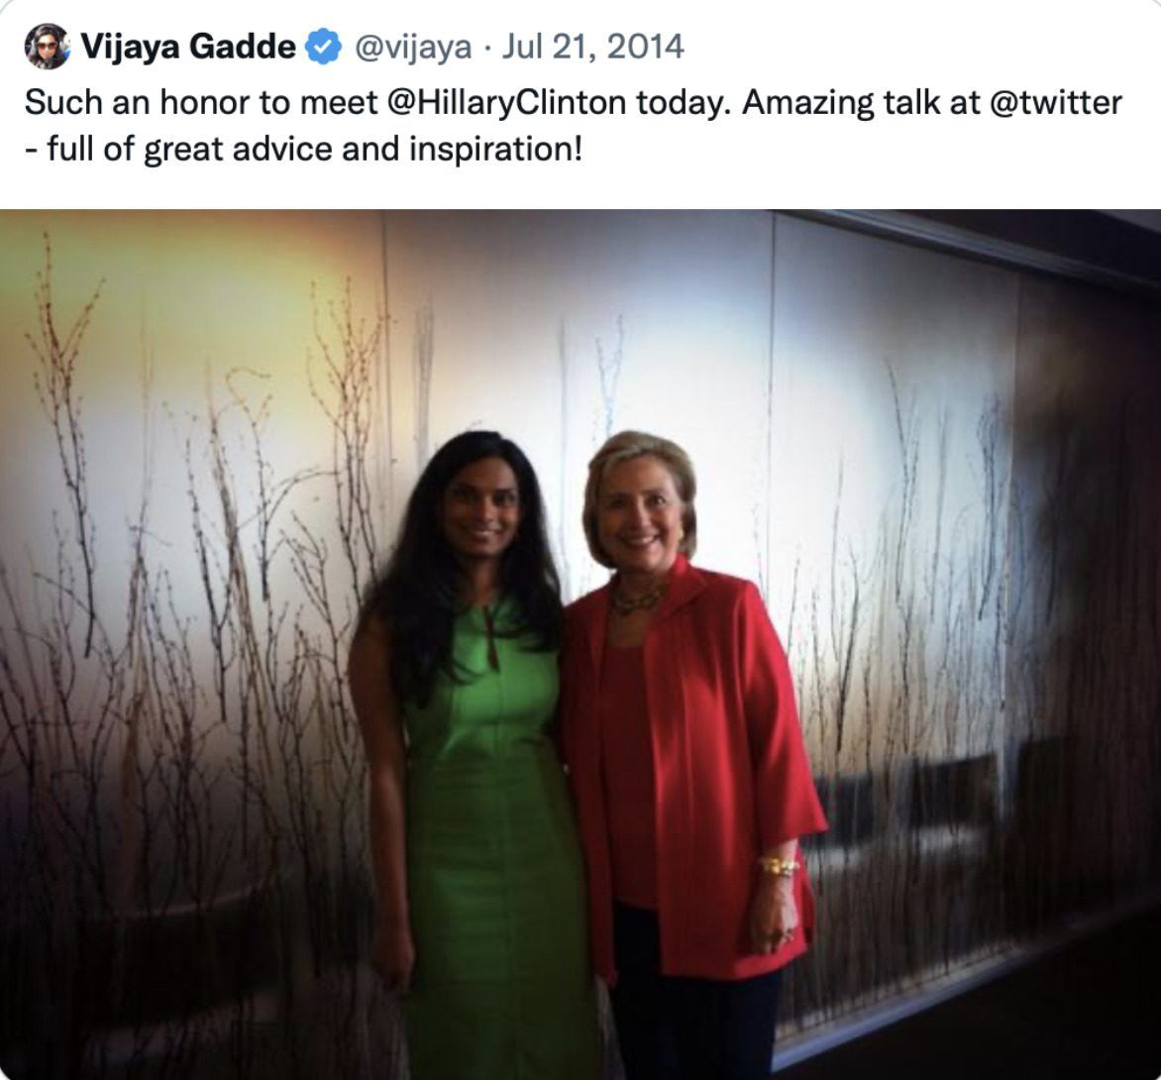Screen dimensions: 1161x1080
Task: Open the @twitter mention link
Action: pyautogui.click(x=1055, y=102)
